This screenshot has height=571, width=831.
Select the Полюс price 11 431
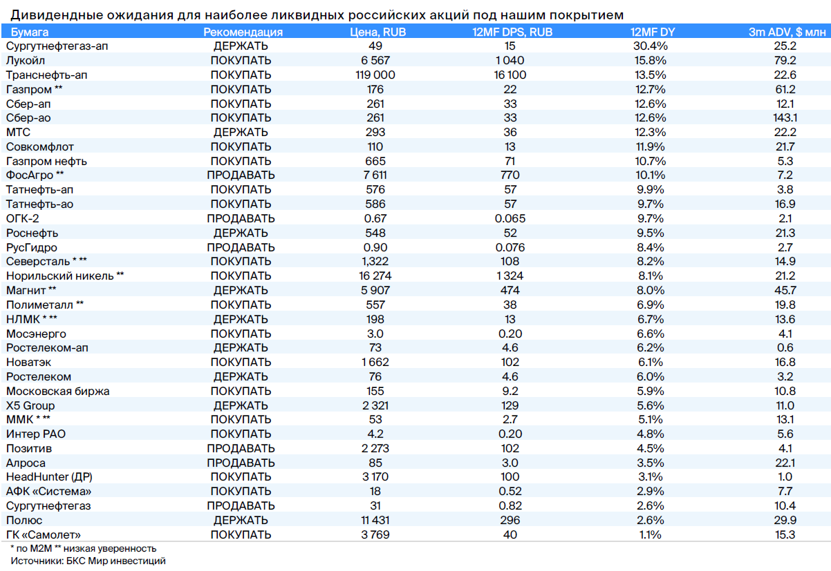(x=375, y=521)
